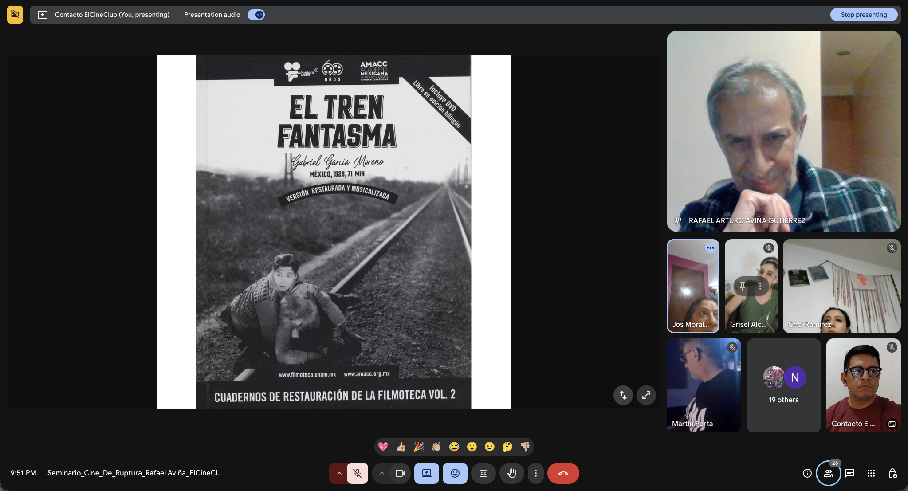Send the thumbs up reaction
Screen dimensions: 908x491
[401, 447]
